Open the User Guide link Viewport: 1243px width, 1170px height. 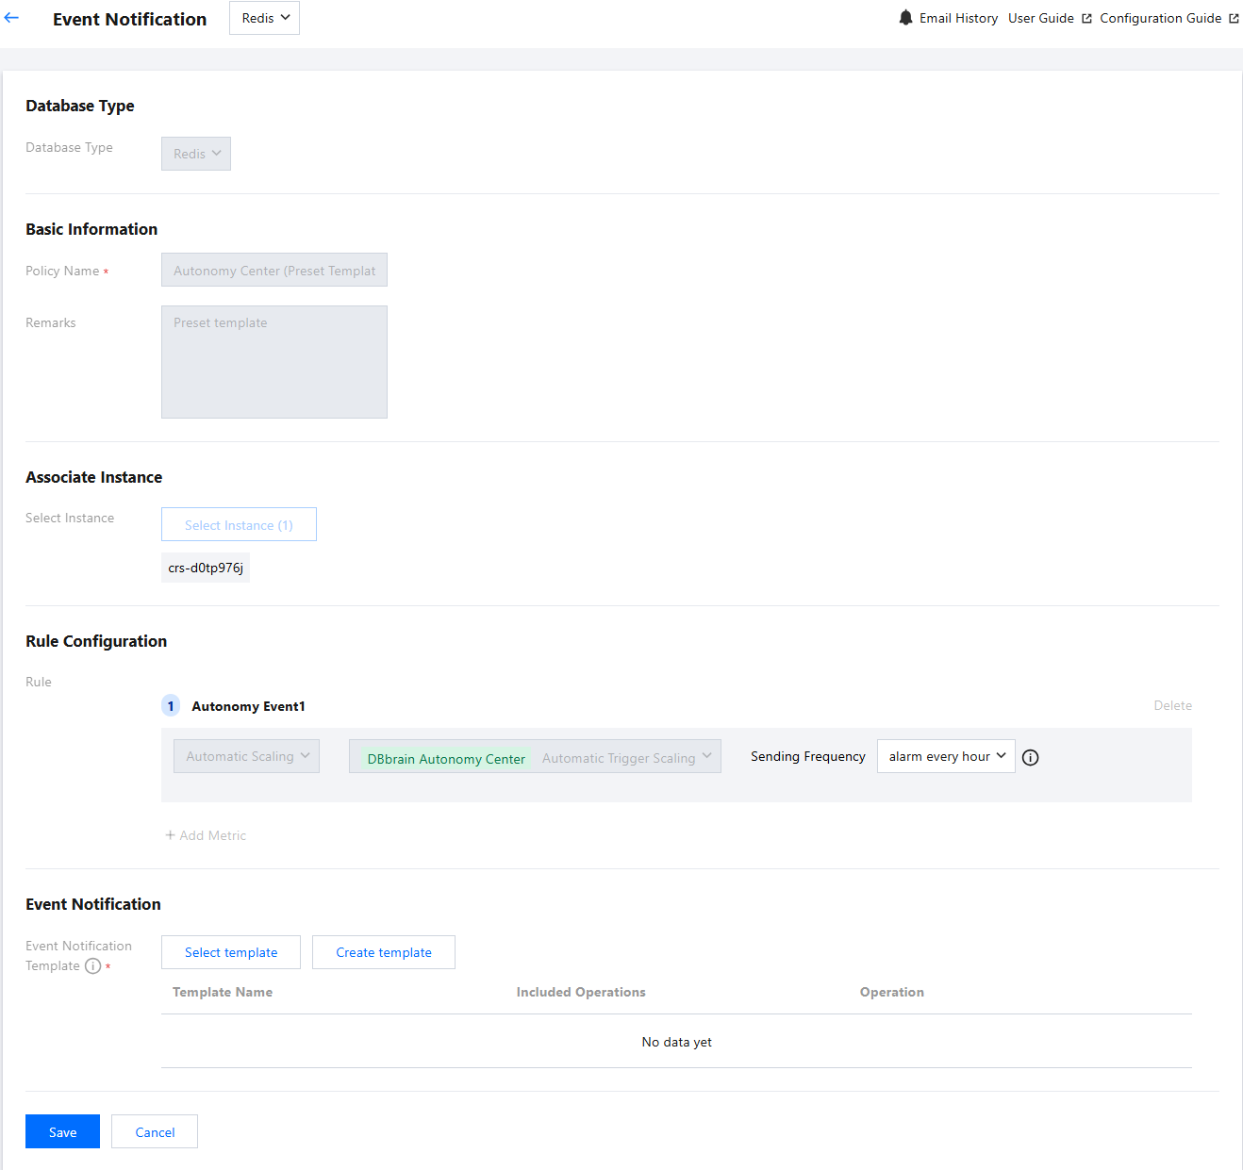click(1040, 18)
